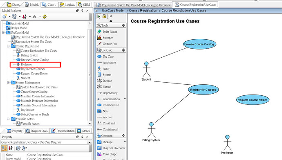The width and height of the screenshot is (282, 160).
Task: Open the Package tool dropdown arrow
Action: (125, 142)
